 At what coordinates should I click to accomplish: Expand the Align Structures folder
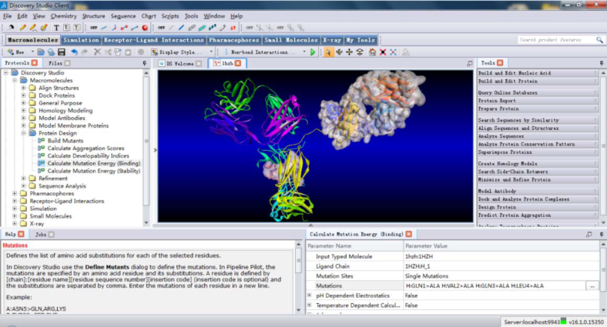(x=24, y=88)
